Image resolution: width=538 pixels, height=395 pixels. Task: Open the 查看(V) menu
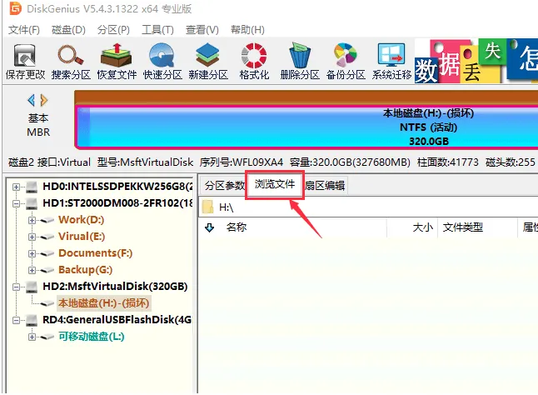(202, 30)
